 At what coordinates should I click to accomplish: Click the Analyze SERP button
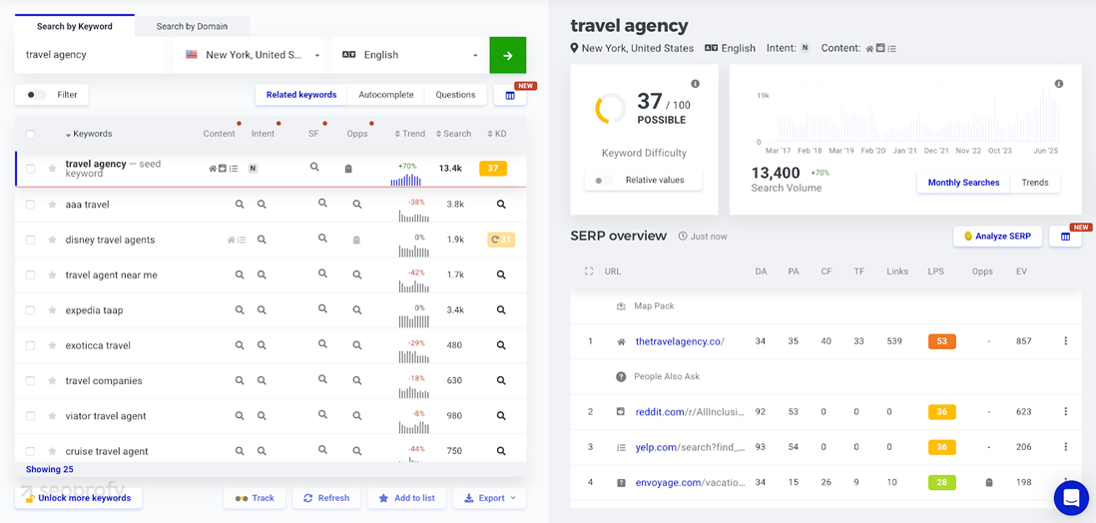997,237
